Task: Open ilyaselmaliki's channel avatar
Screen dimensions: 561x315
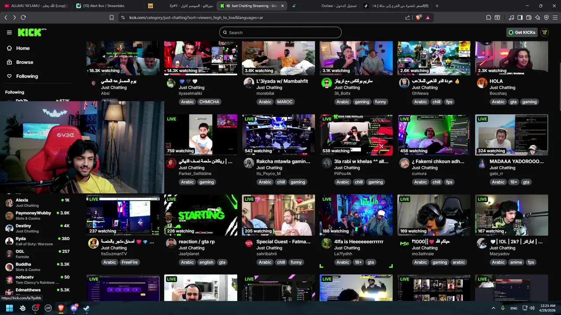Action: click(171, 83)
